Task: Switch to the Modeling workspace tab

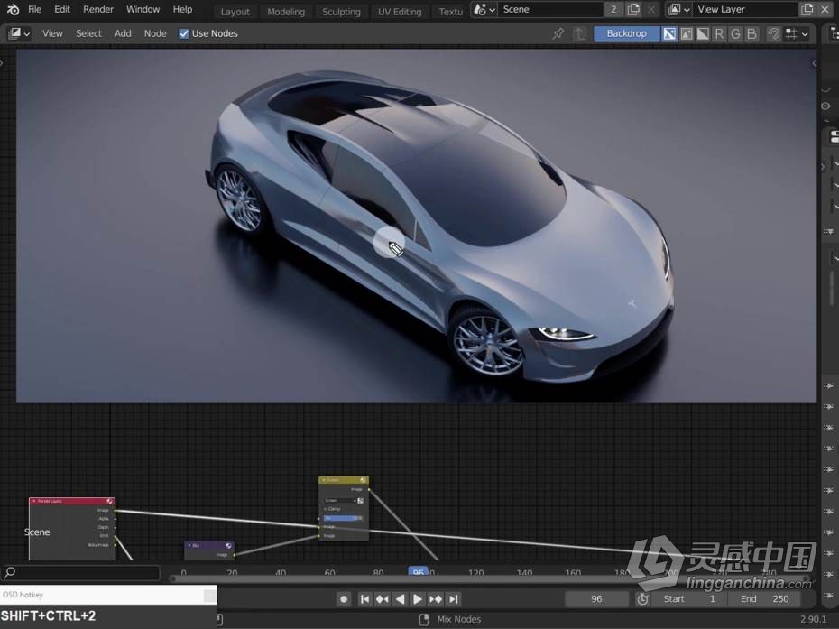Action: coord(286,11)
